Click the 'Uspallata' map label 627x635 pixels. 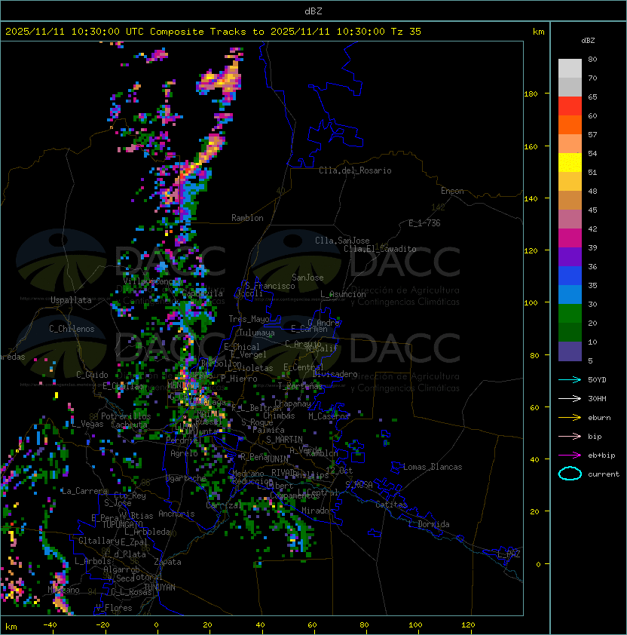click(71, 300)
